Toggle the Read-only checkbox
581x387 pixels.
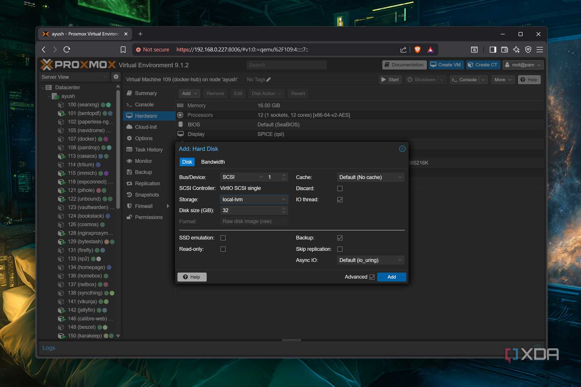click(x=223, y=249)
